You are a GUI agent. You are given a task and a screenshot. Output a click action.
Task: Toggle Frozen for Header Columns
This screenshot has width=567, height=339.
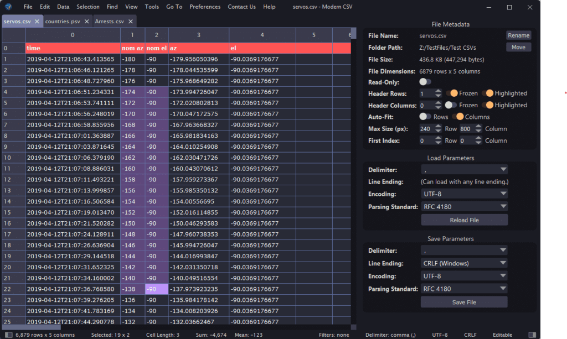pos(451,105)
